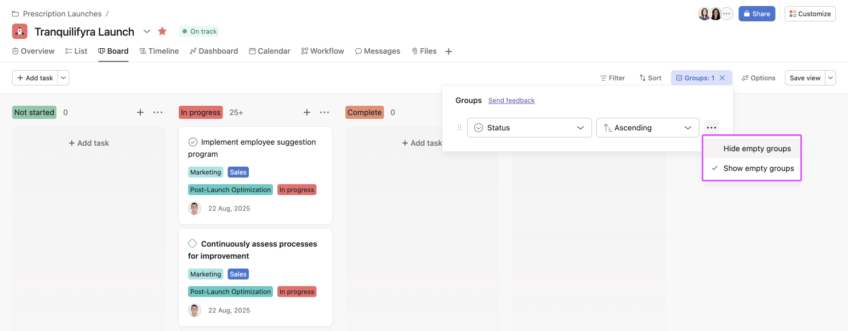Open the Dashboard tab
Image resolution: width=848 pixels, height=331 pixels.
[214, 51]
